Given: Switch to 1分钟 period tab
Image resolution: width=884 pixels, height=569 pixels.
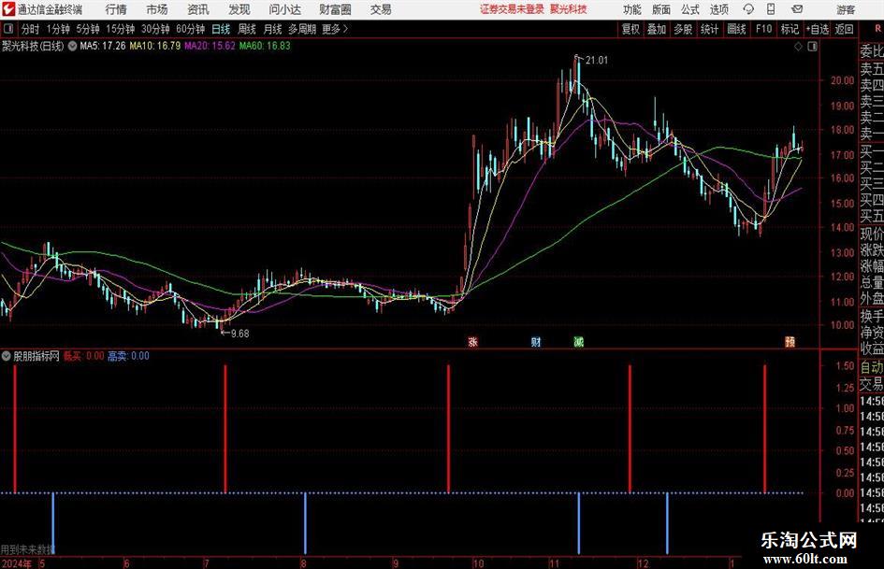Looking at the screenshot, I should (58, 29).
